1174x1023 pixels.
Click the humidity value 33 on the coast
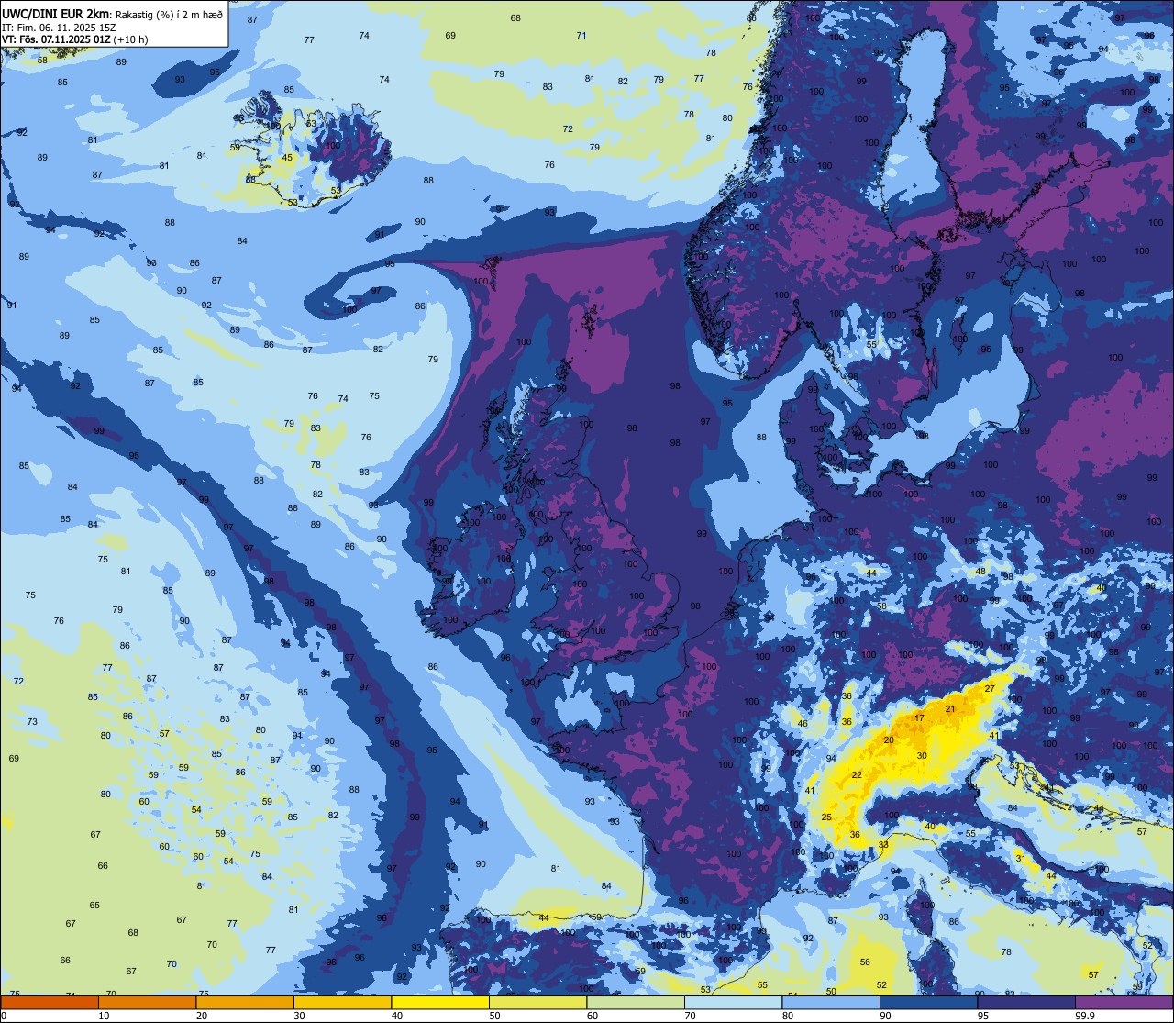883,844
